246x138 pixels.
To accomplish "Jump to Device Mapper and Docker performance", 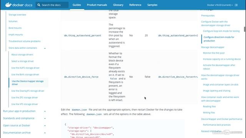I will point(222,119).
